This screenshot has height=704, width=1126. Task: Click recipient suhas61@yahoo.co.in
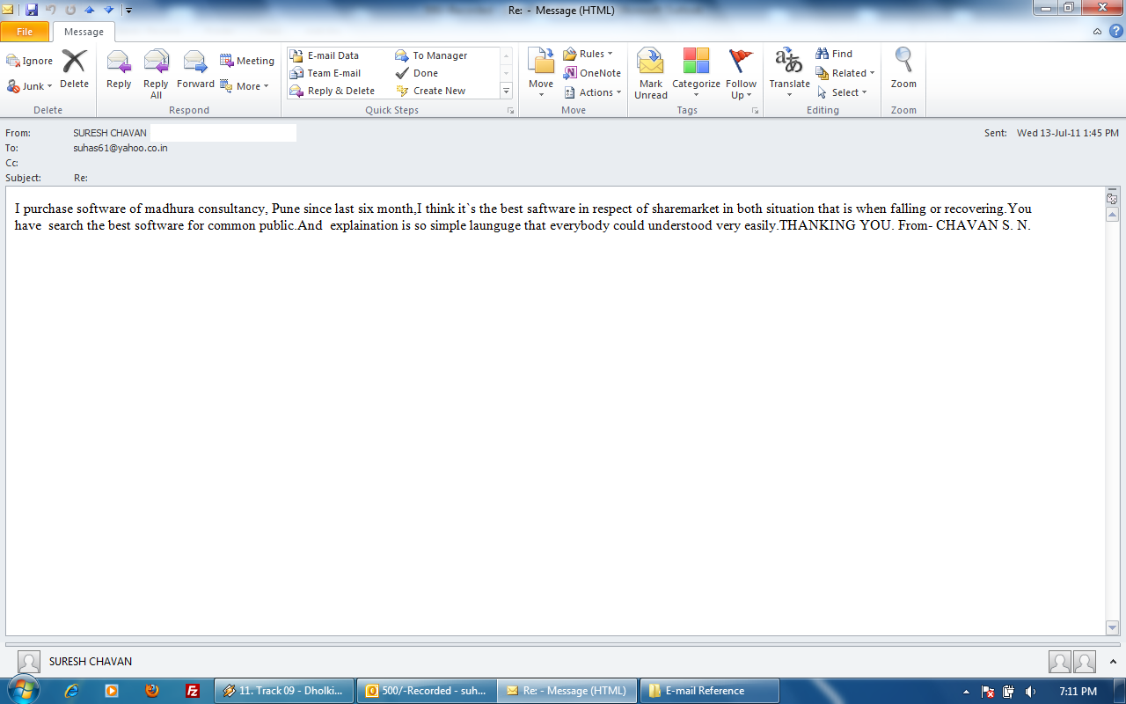[x=121, y=148]
